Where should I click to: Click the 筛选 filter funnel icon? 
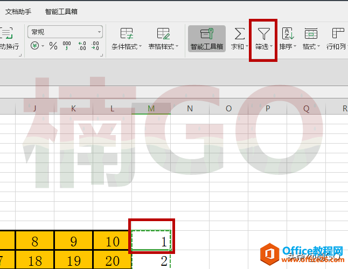pyautogui.click(x=263, y=34)
